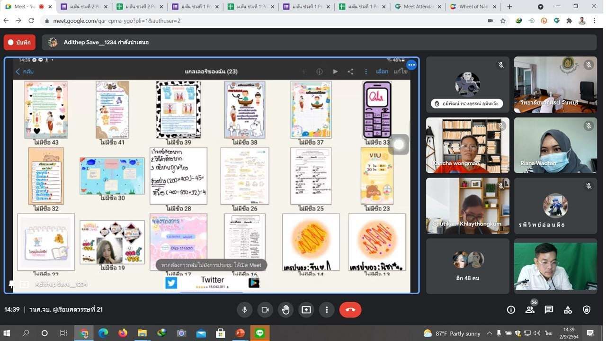Toggle the microphone in the call bar
606x341 pixels.
pyautogui.click(x=245, y=310)
